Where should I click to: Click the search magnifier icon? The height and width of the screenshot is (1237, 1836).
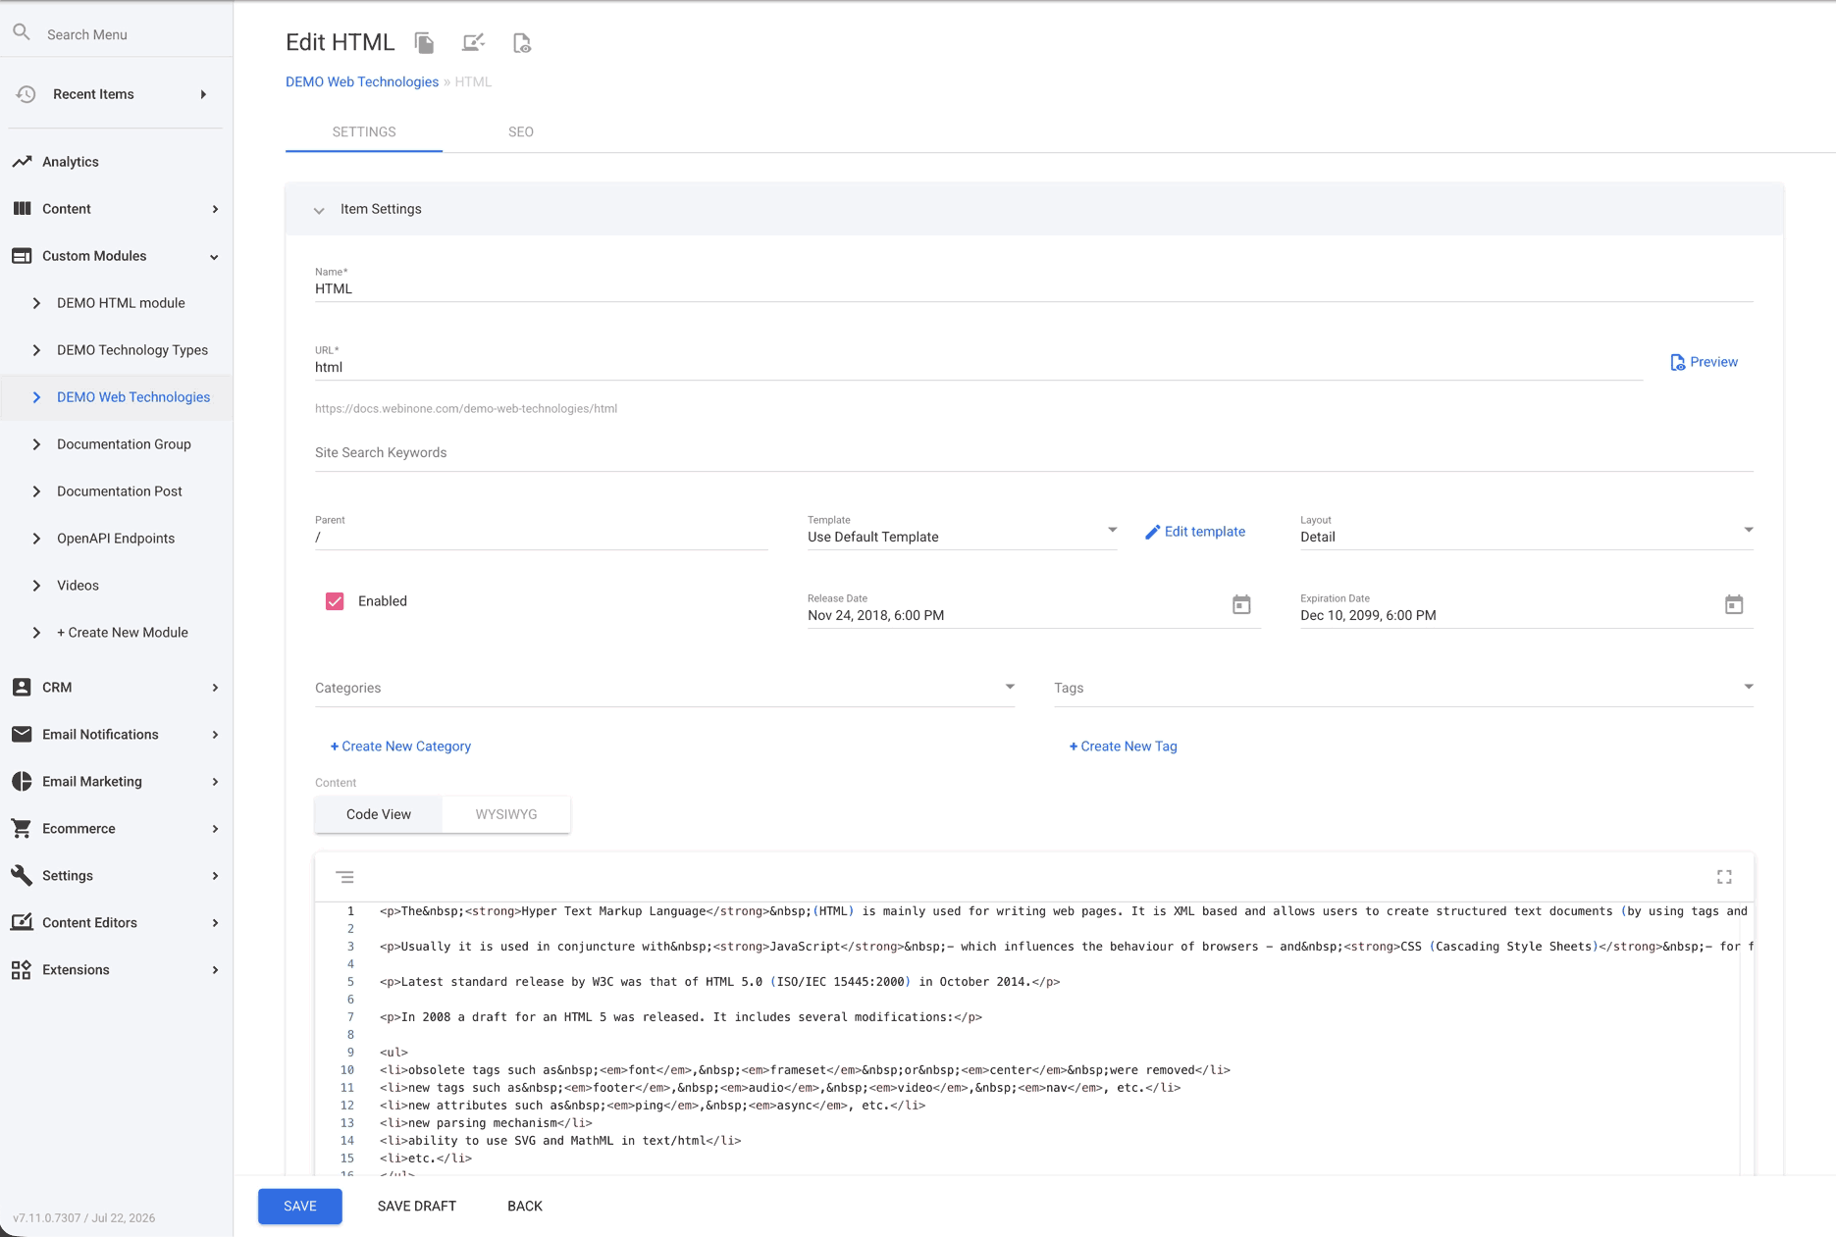[x=22, y=33]
